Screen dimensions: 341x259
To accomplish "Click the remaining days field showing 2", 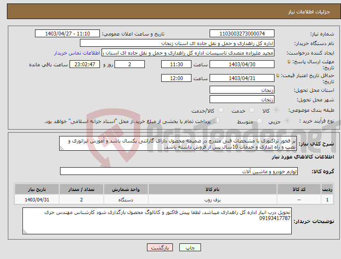I will [130, 64].
